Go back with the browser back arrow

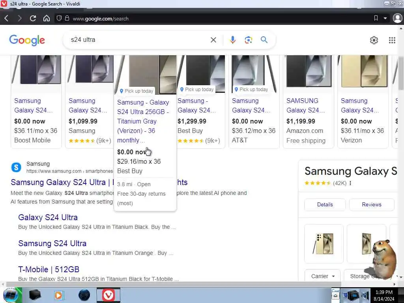6,19
